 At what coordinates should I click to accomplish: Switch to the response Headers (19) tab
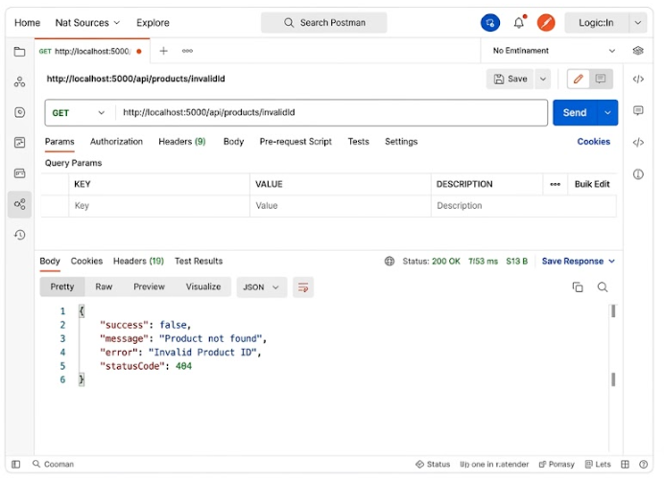[x=138, y=262]
